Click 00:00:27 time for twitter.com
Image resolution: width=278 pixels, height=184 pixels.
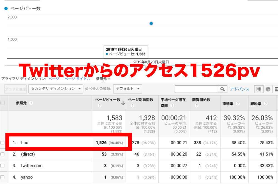click(179, 166)
